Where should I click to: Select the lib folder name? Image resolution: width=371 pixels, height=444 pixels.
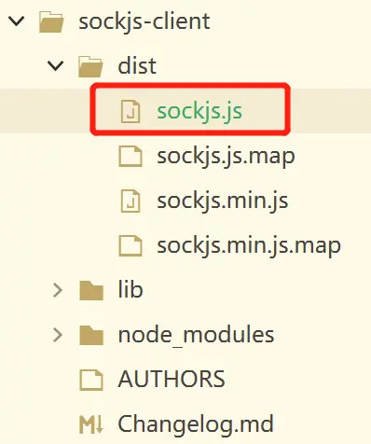pos(131,290)
